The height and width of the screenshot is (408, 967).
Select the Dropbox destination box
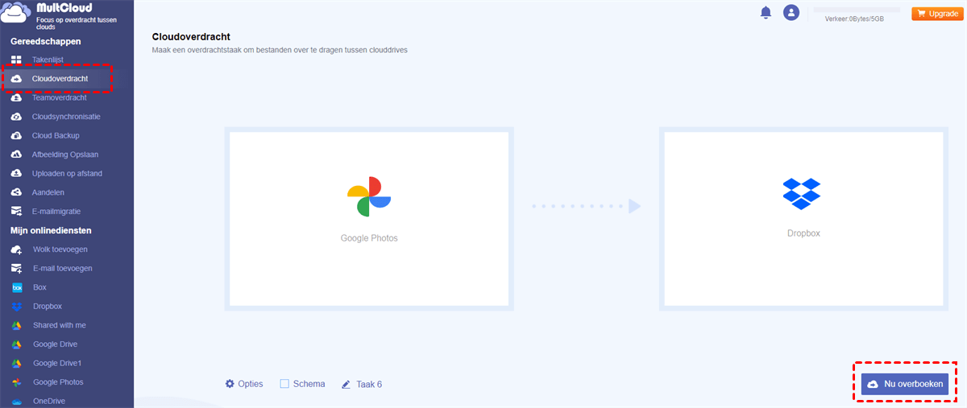pyautogui.click(x=803, y=219)
